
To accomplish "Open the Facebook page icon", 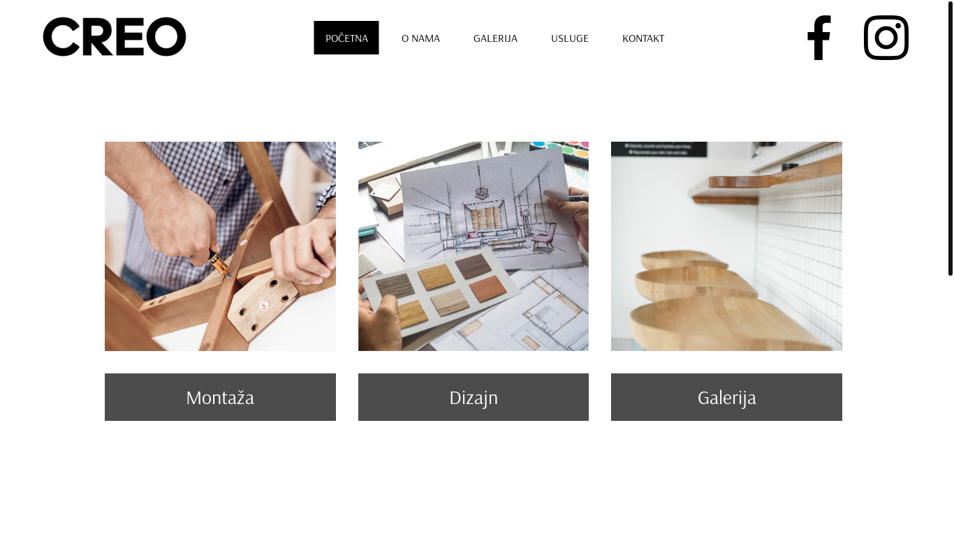I will coord(819,38).
